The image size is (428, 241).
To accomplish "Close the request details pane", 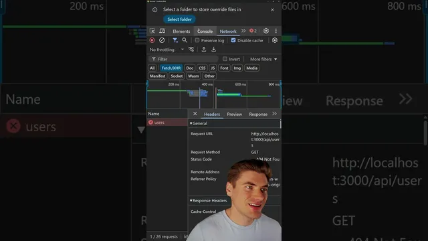I will click(x=195, y=114).
